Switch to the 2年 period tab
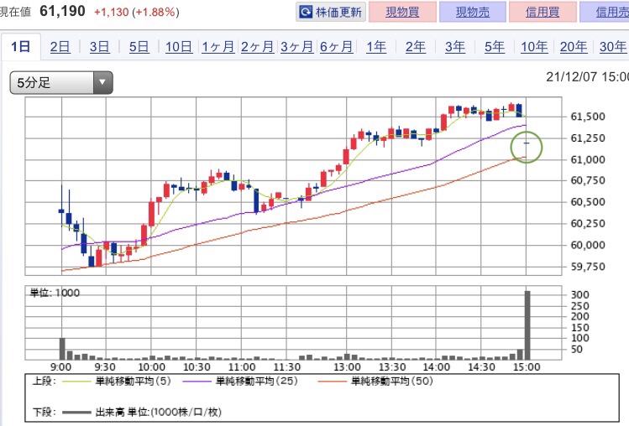 pos(415,47)
